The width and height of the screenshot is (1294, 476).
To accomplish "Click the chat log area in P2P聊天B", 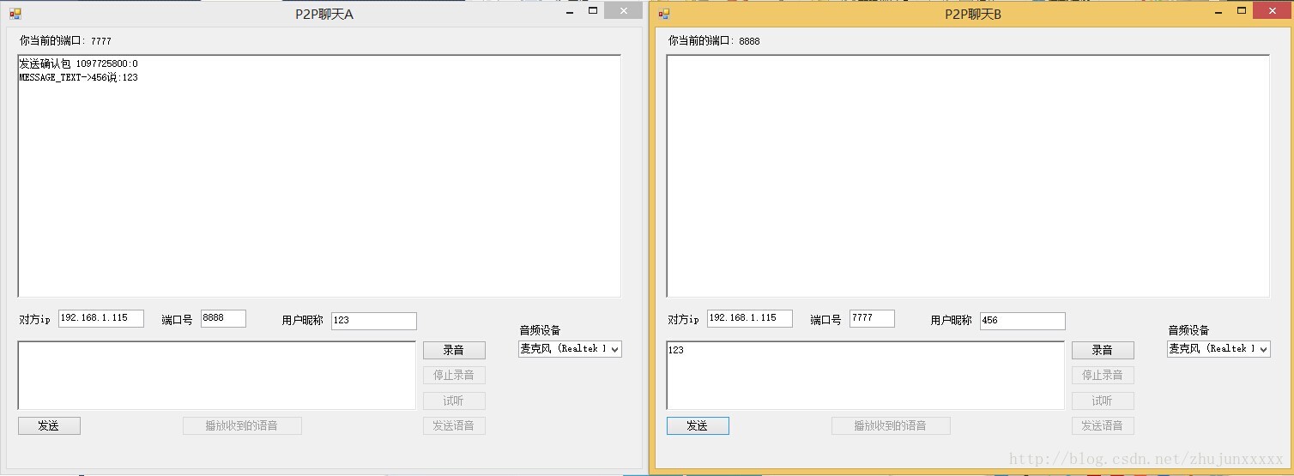I will pyautogui.click(x=968, y=177).
